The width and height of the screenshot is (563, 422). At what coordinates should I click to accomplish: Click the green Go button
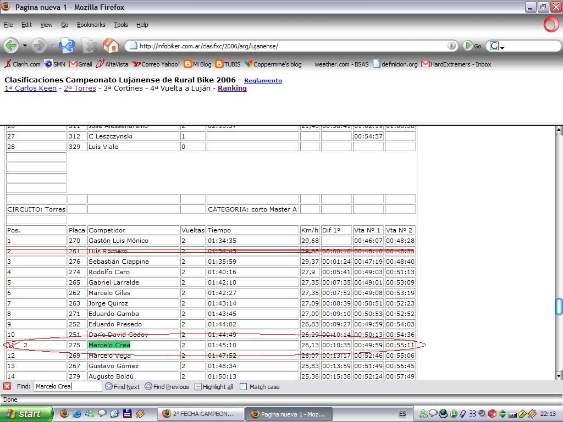tap(468, 46)
